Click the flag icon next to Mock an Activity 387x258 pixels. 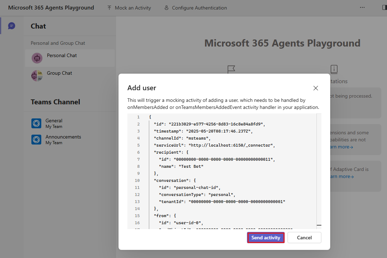[109, 7]
